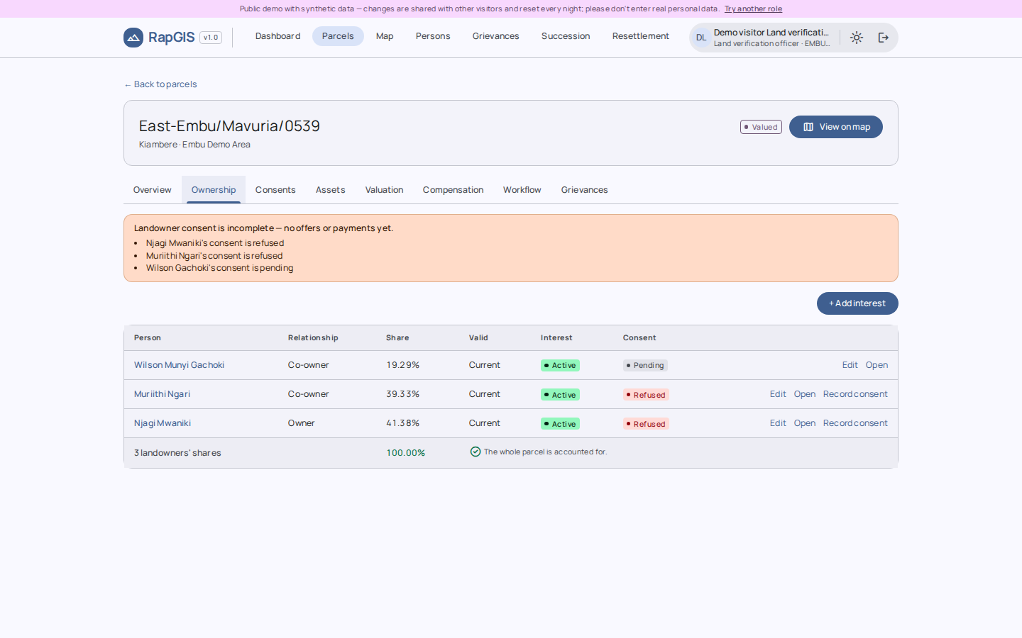Open the Njagi Mwaniki person link
The height and width of the screenshot is (638, 1022).
pyautogui.click(x=163, y=423)
